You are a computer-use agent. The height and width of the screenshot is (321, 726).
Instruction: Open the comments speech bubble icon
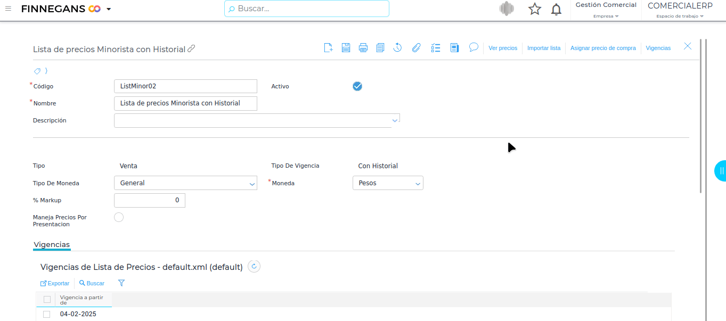pos(474,47)
